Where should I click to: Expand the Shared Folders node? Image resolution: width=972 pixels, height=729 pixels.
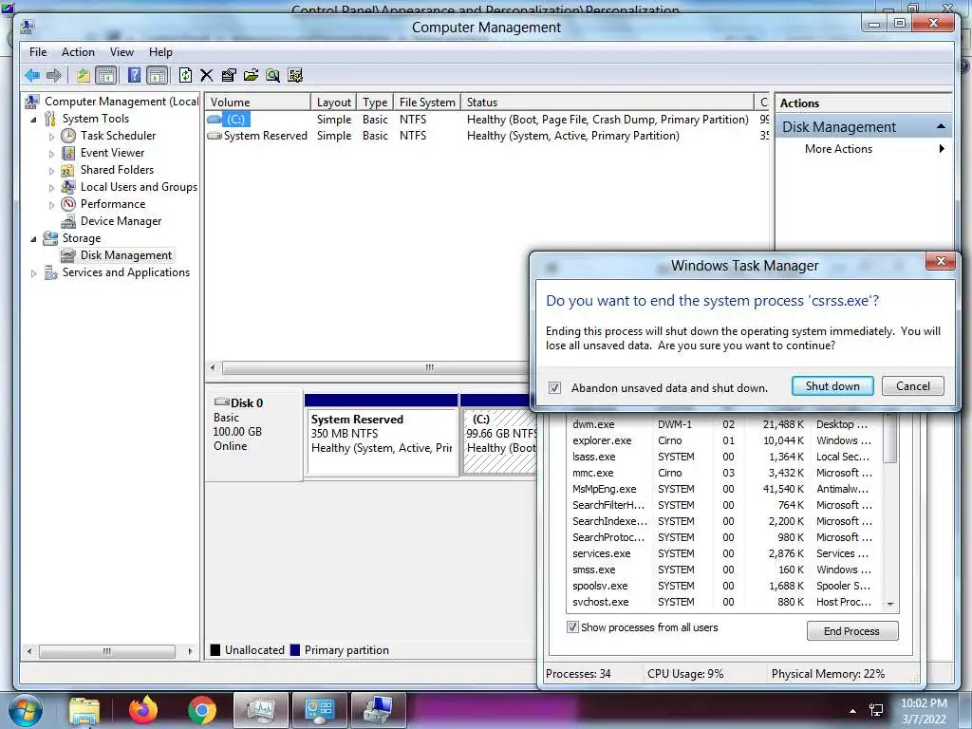(51, 171)
